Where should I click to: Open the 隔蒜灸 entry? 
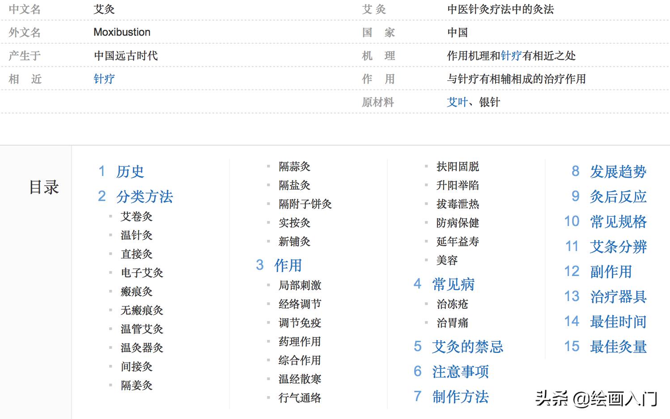tap(295, 167)
